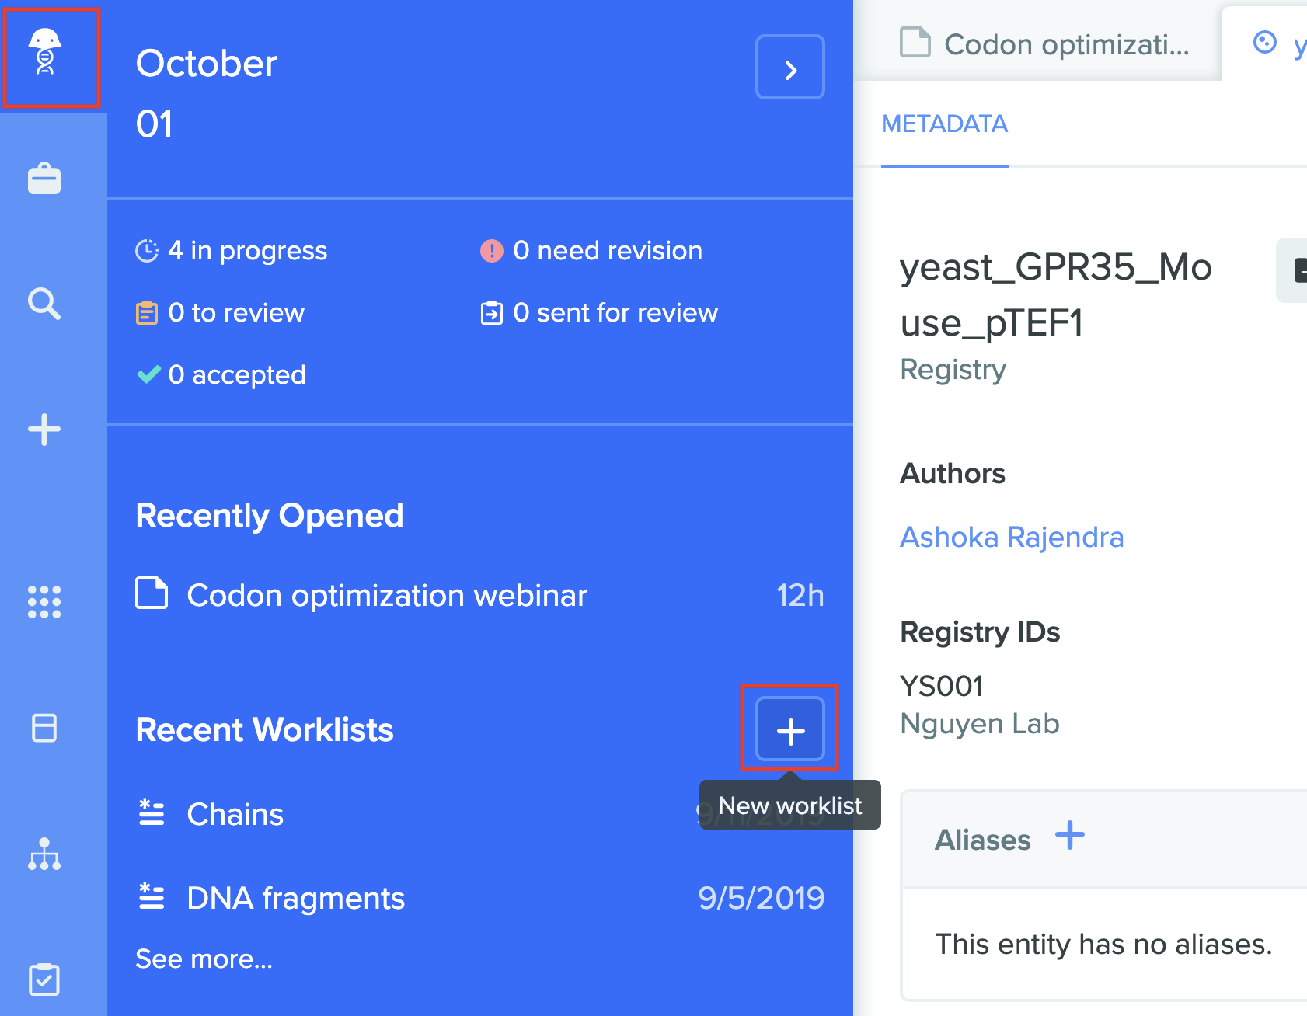This screenshot has height=1016, width=1307.
Task: Open the Benchling user avatar menu
Action: [45, 53]
